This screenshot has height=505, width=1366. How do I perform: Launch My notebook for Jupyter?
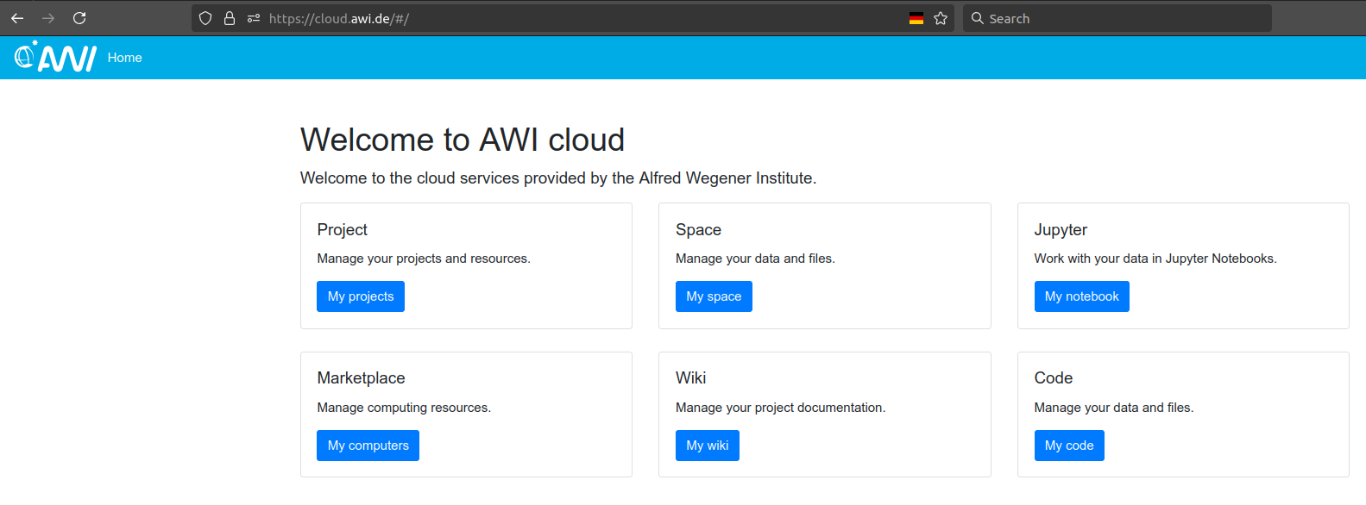(x=1081, y=296)
